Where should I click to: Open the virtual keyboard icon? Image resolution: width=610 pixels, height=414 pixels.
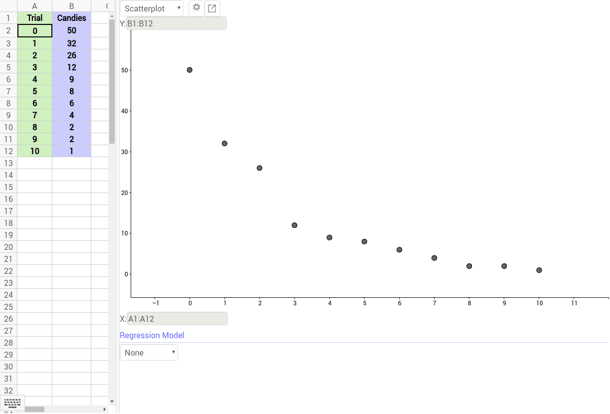coord(12,403)
